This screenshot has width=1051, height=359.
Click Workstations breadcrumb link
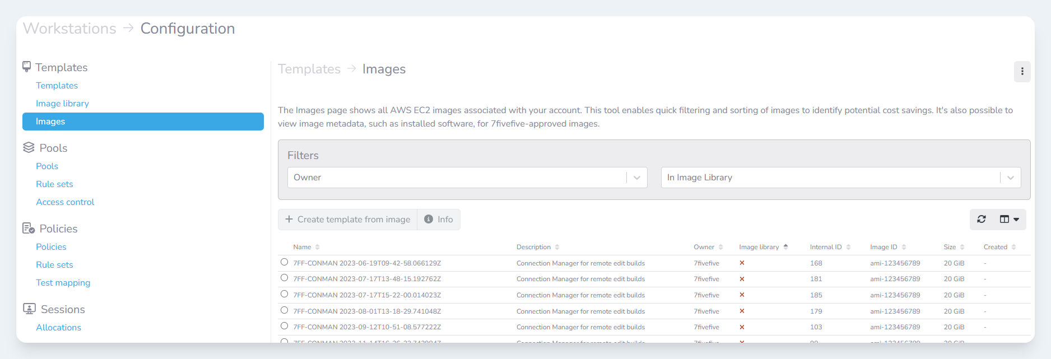pos(69,29)
